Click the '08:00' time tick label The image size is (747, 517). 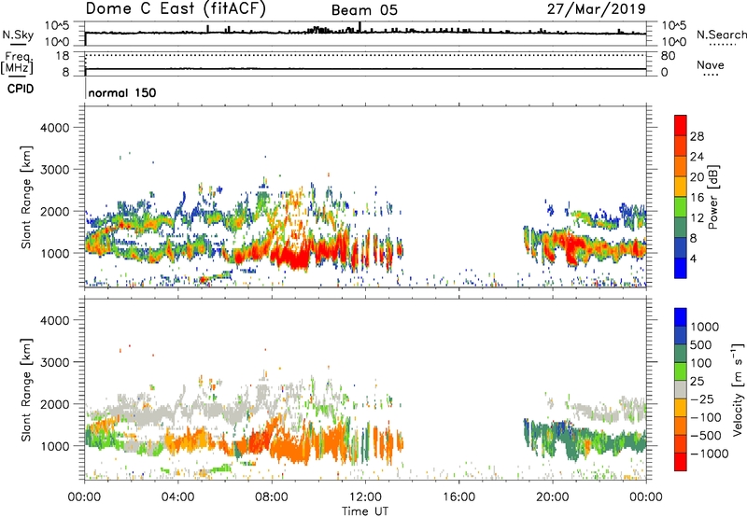coord(271,497)
